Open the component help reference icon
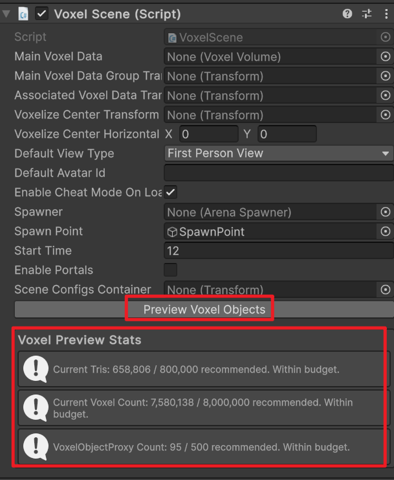Screen dimensions: 394x480 pyautogui.click(x=347, y=14)
